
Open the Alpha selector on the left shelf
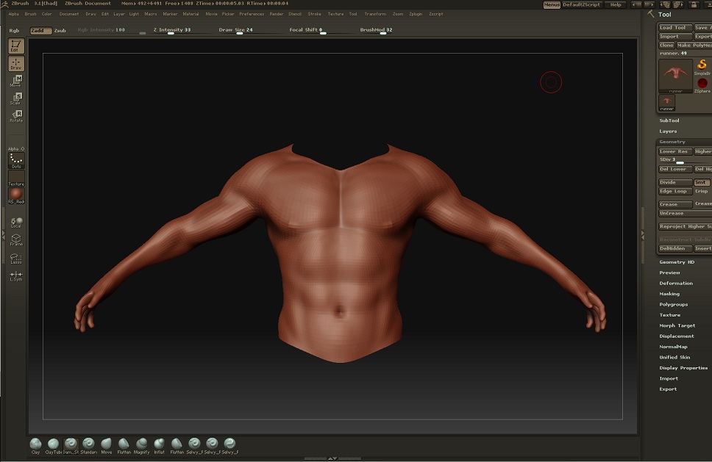[x=16, y=143]
